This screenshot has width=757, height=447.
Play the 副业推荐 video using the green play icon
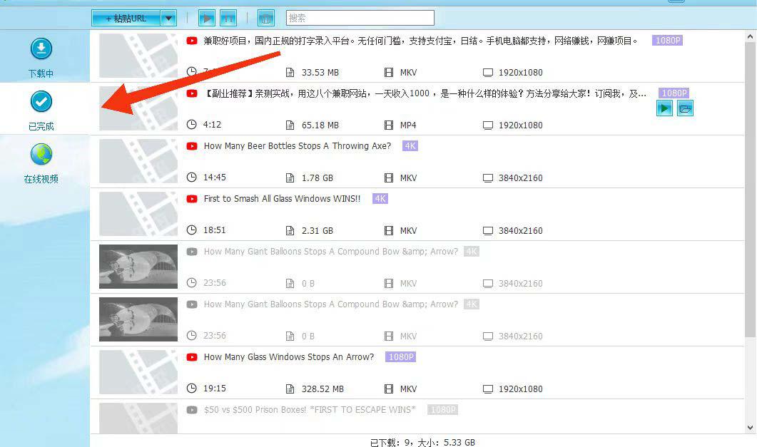(664, 108)
